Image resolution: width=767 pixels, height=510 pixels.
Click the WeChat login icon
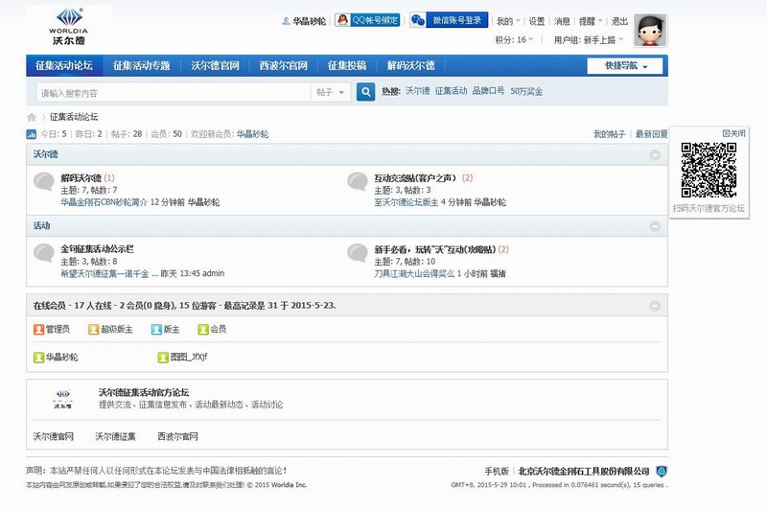point(418,20)
